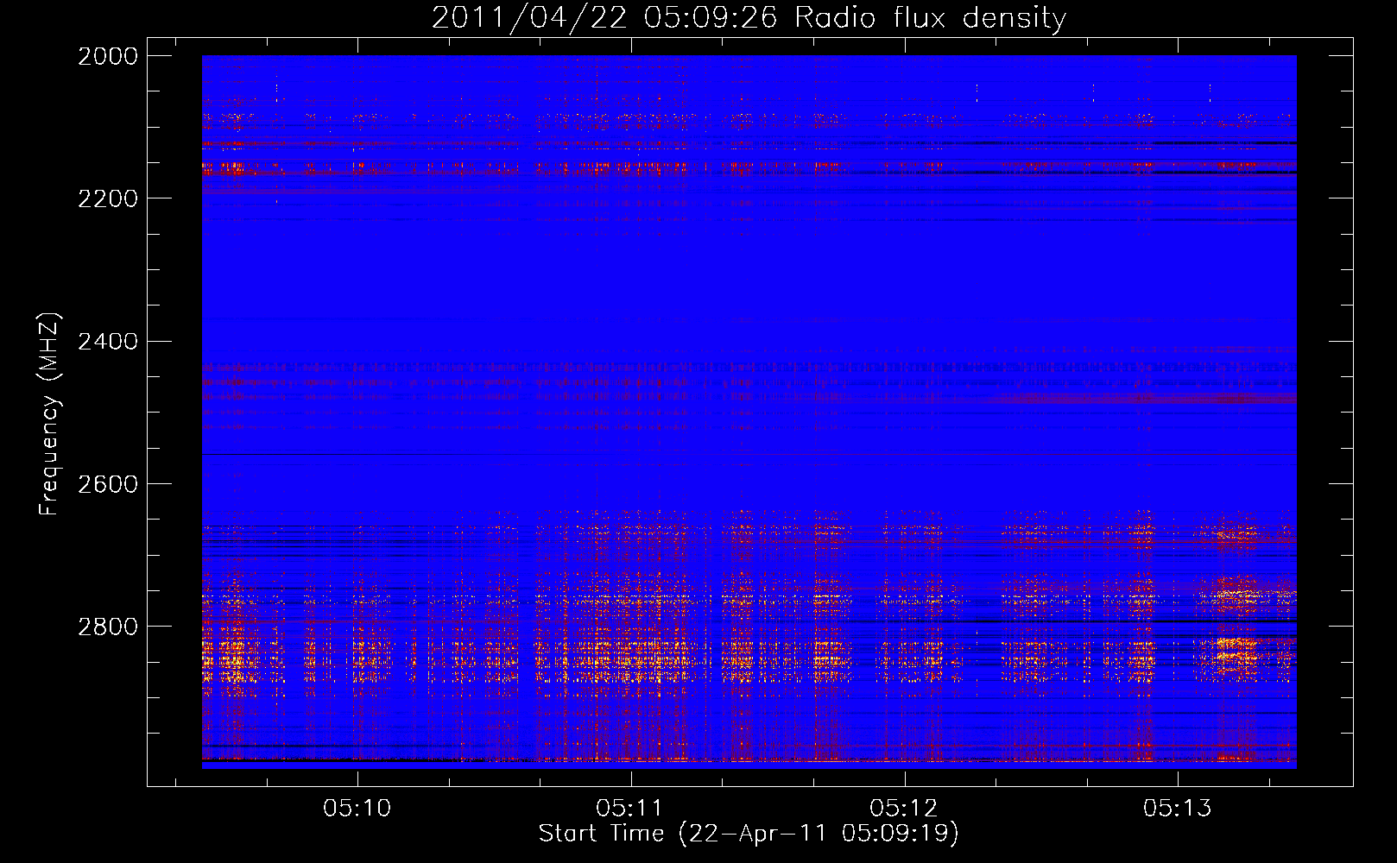Click the 2800 frequency tick label
This screenshot has width=1397, height=863.
108,627
